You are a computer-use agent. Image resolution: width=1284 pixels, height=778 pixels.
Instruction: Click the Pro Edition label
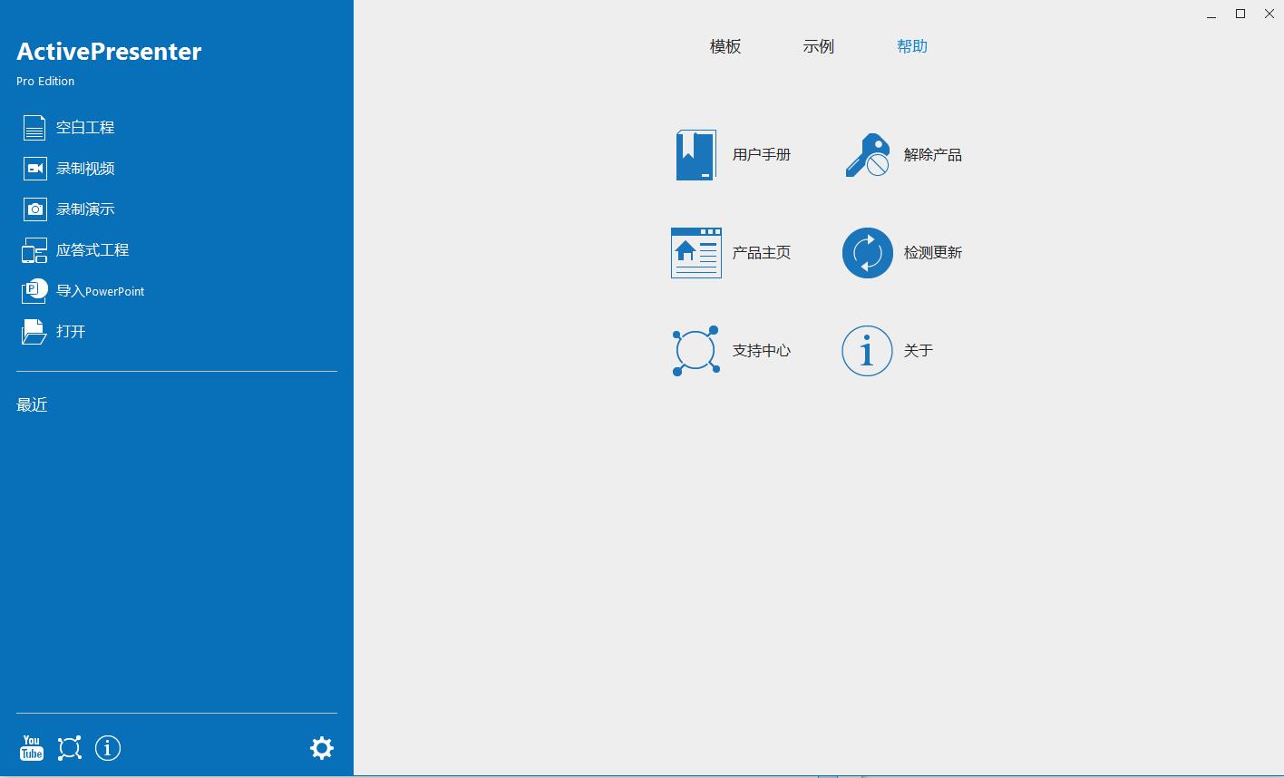45,82
